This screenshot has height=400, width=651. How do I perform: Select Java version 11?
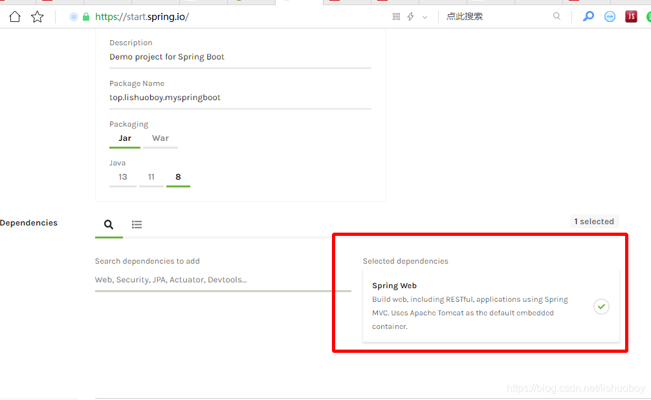(x=151, y=176)
